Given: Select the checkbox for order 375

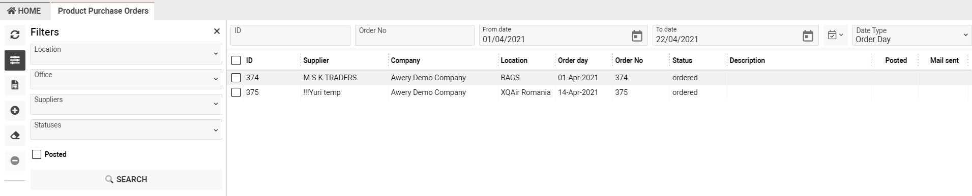Looking at the screenshot, I should [x=236, y=92].
